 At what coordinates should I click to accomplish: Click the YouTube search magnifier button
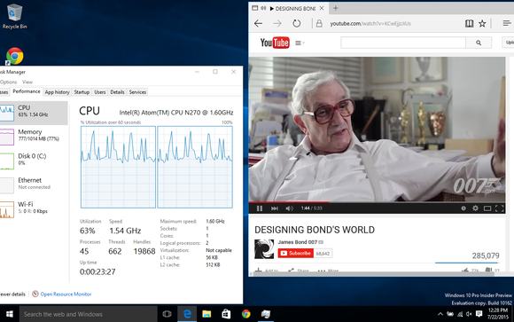tap(479, 43)
